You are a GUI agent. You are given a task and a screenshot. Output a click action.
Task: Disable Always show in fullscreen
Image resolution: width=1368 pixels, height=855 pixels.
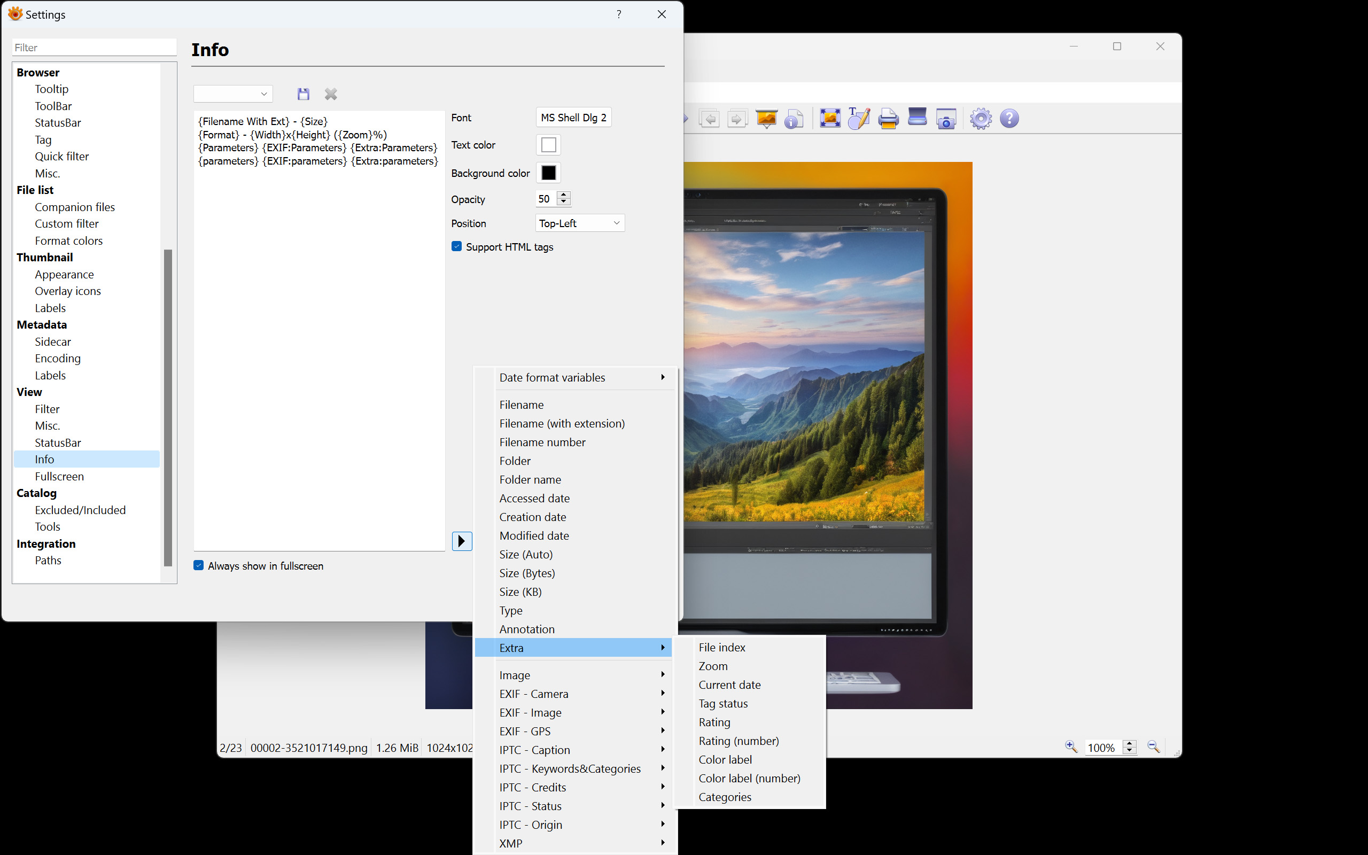point(199,565)
